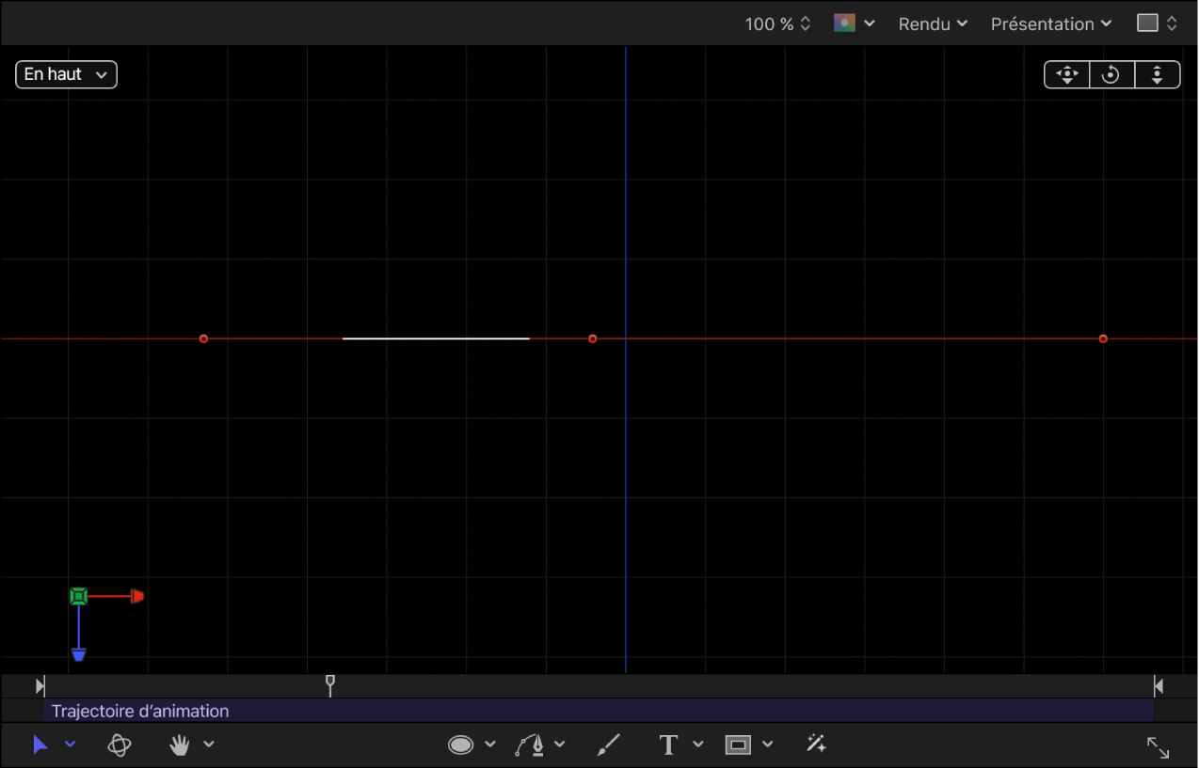Screen dimensions: 1199x768
Task: Activate the 3D Transform orbit tool
Action: tap(120, 745)
